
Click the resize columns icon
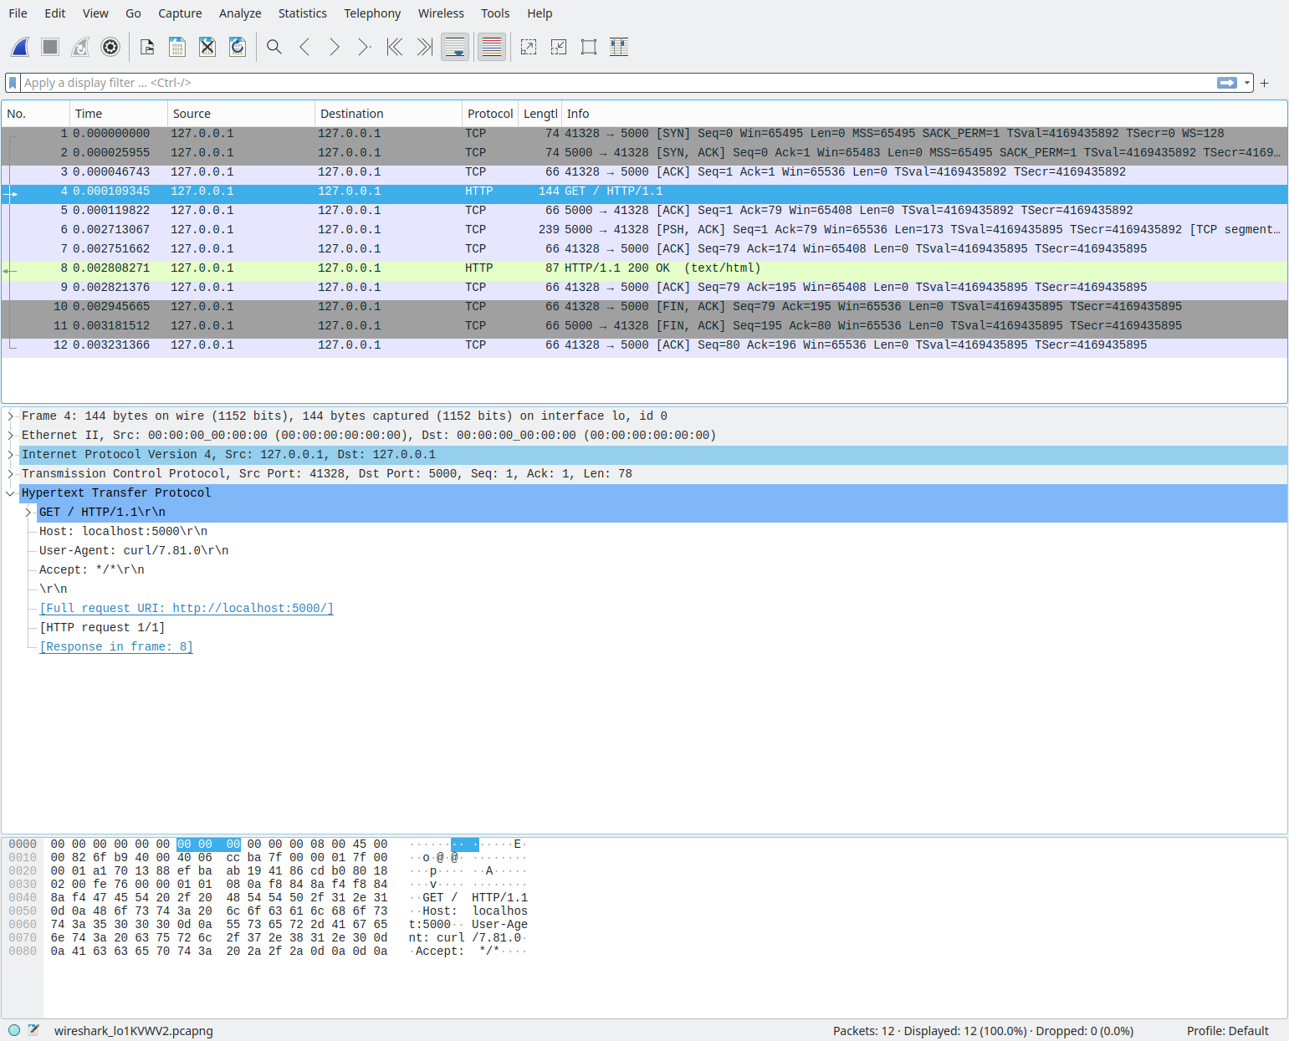click(619, 47)
